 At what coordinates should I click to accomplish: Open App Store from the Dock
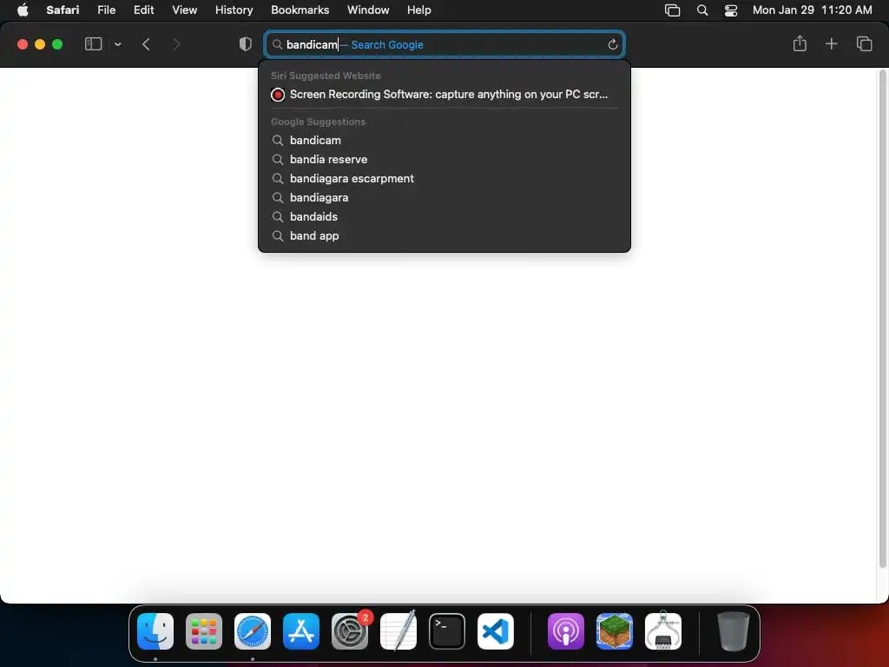301,631
